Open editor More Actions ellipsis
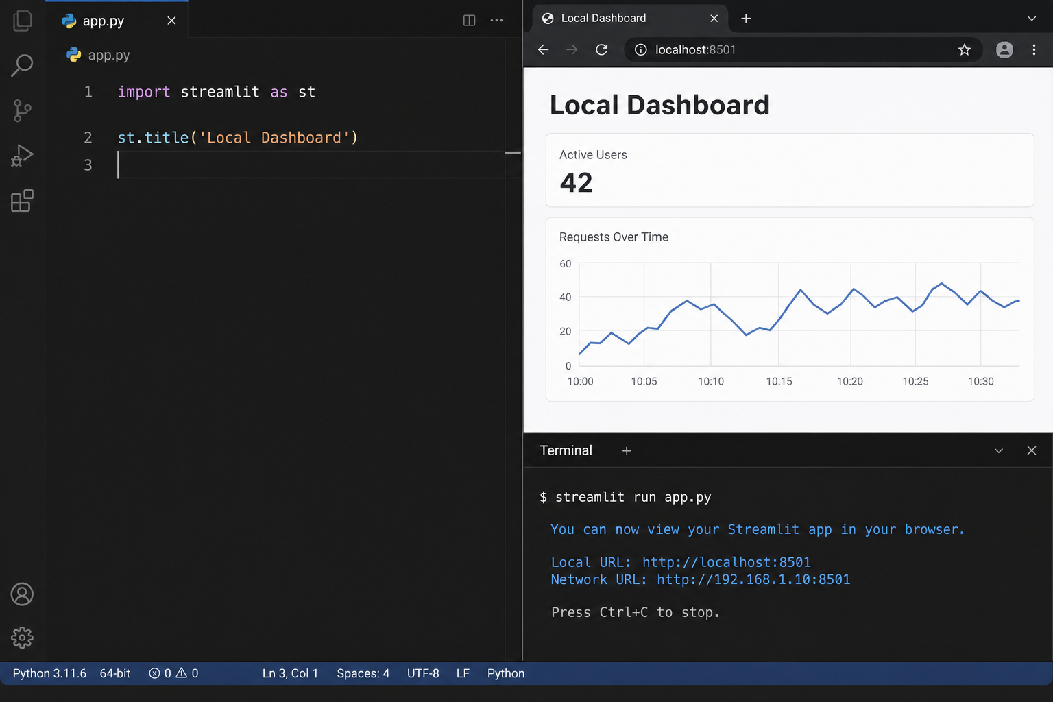The image size is (1053, 702). tap(497, 21)
